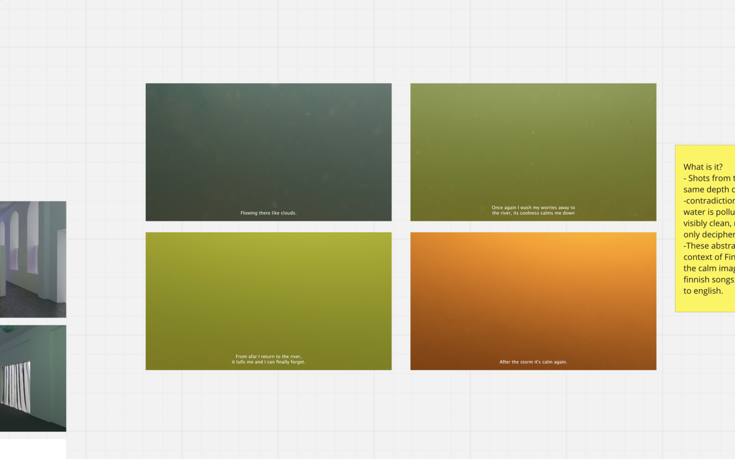Click the yellow-green underwater image
This screenshot has width=735, height=459.
(268, 293)
